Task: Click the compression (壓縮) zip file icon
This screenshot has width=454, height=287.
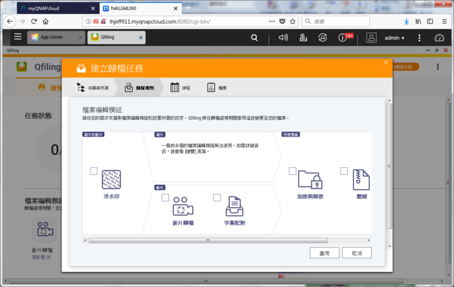Action: [361, 179]
